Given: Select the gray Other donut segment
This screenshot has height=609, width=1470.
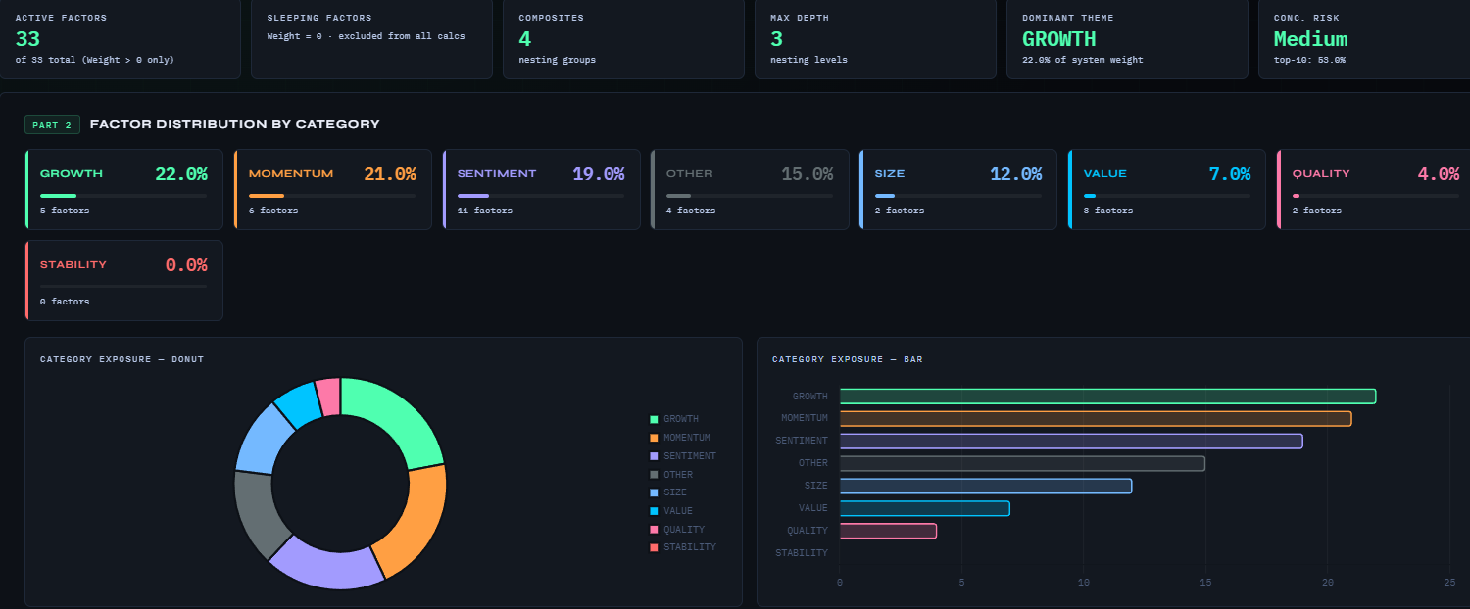Looking at the screenshot, I should pos(258,512).
